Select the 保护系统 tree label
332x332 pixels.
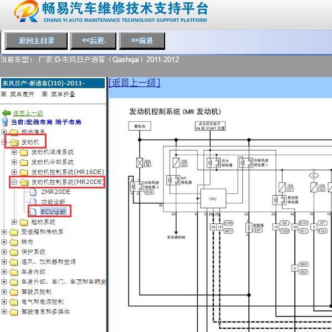pyautogui.click(x=33, y=252)
